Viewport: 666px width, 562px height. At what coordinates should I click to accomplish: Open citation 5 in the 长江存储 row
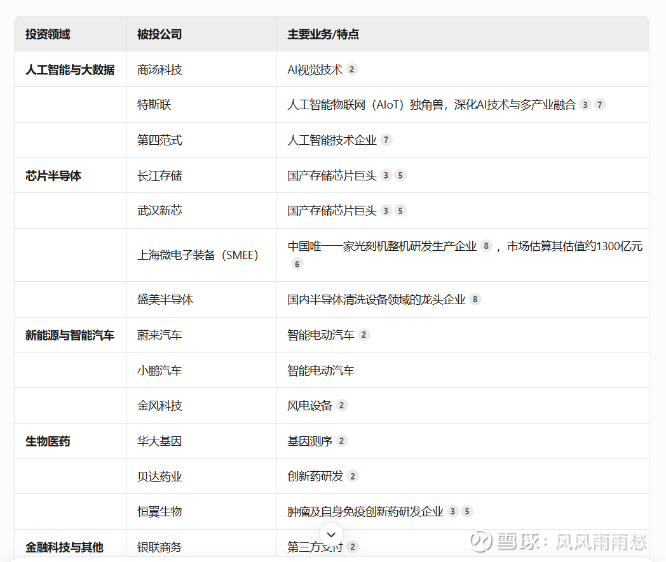pyautogui.click(x=400, y=175)
